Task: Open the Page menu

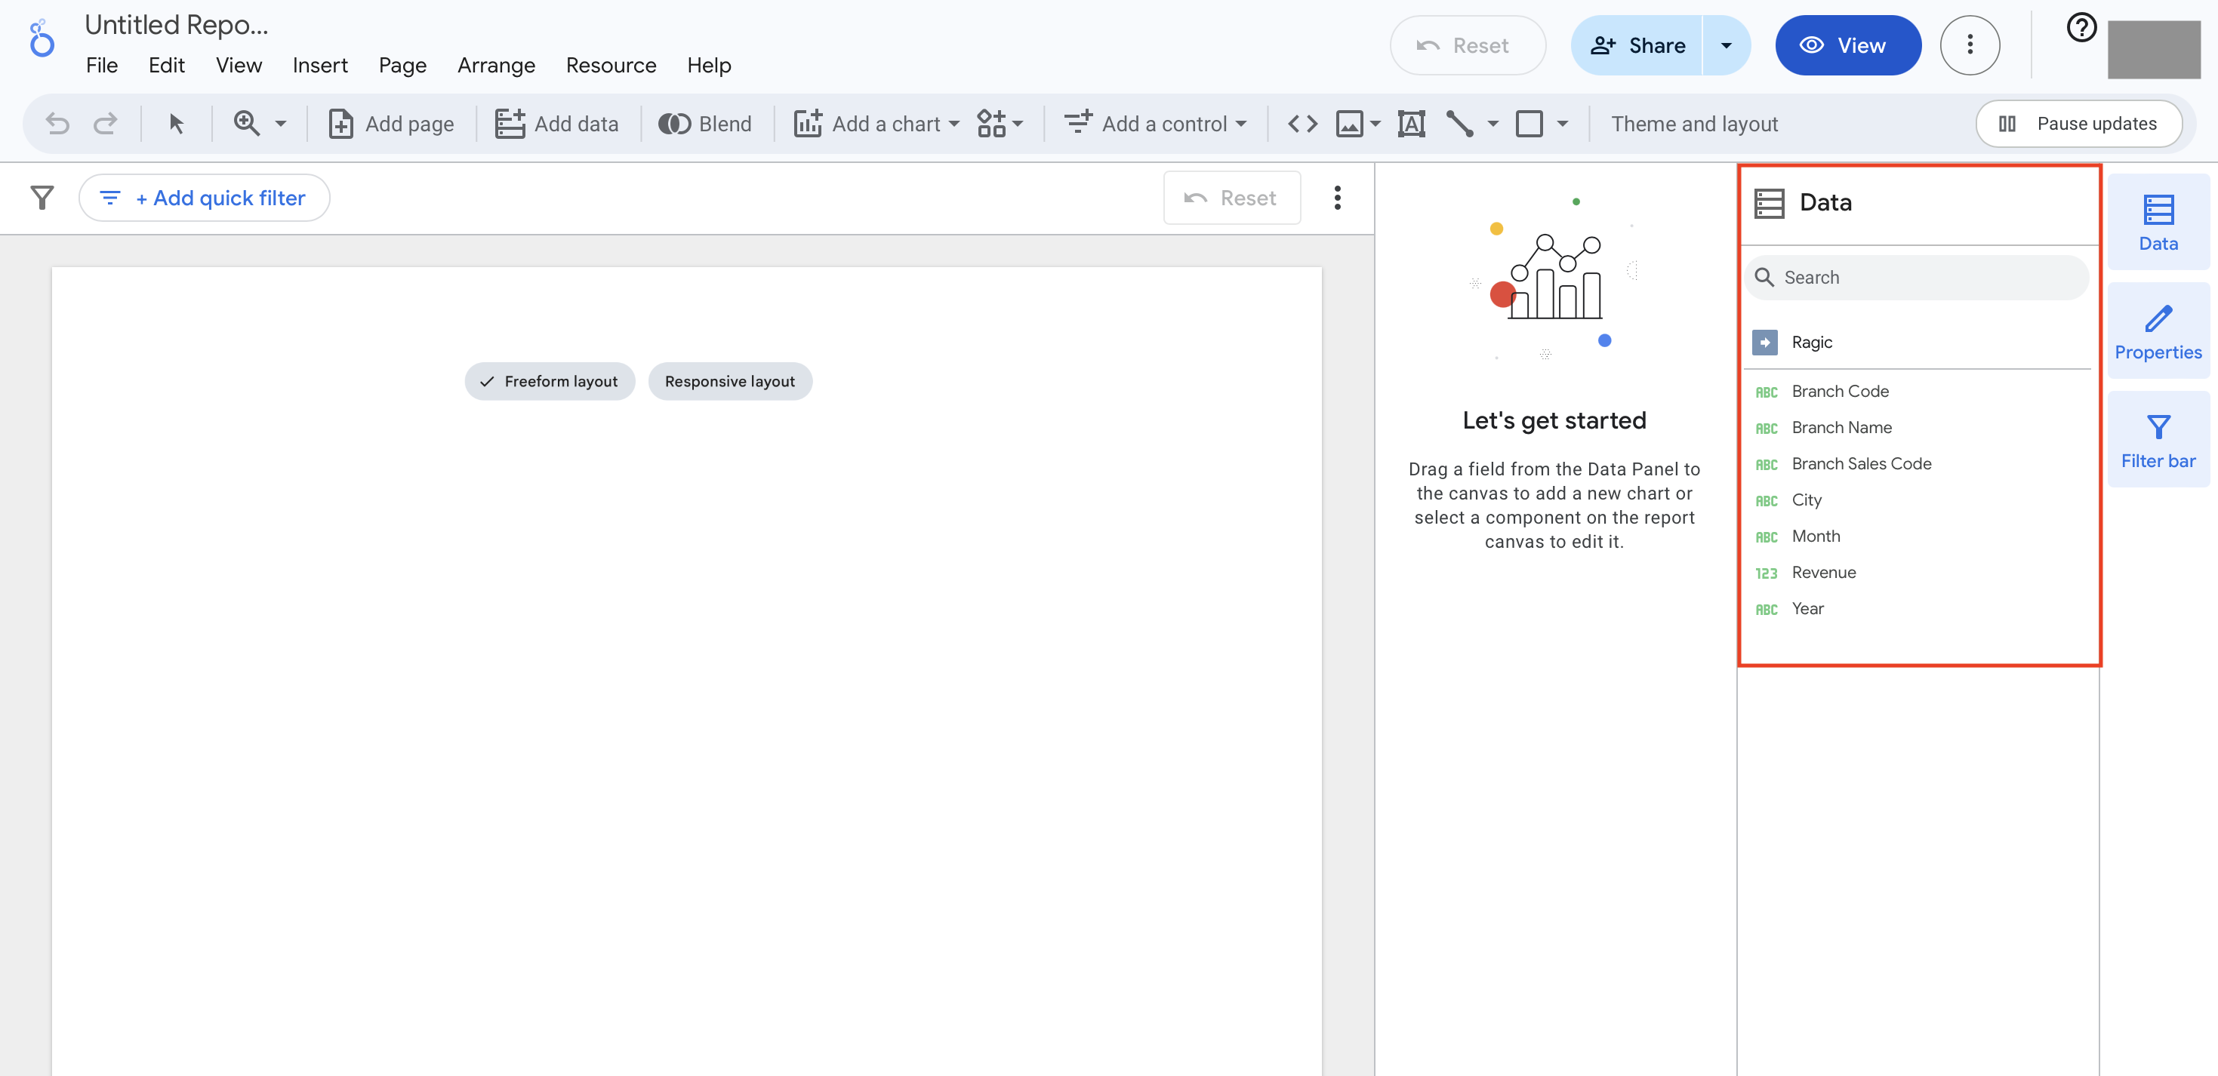Action: click(402, 66)
